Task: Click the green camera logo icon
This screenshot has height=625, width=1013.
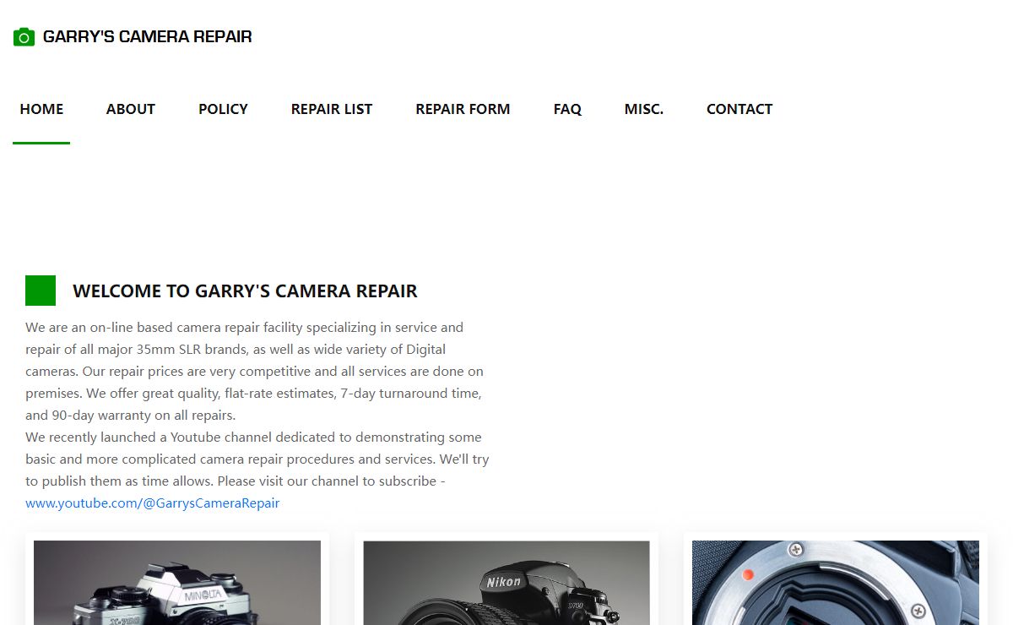Action: 24,37
